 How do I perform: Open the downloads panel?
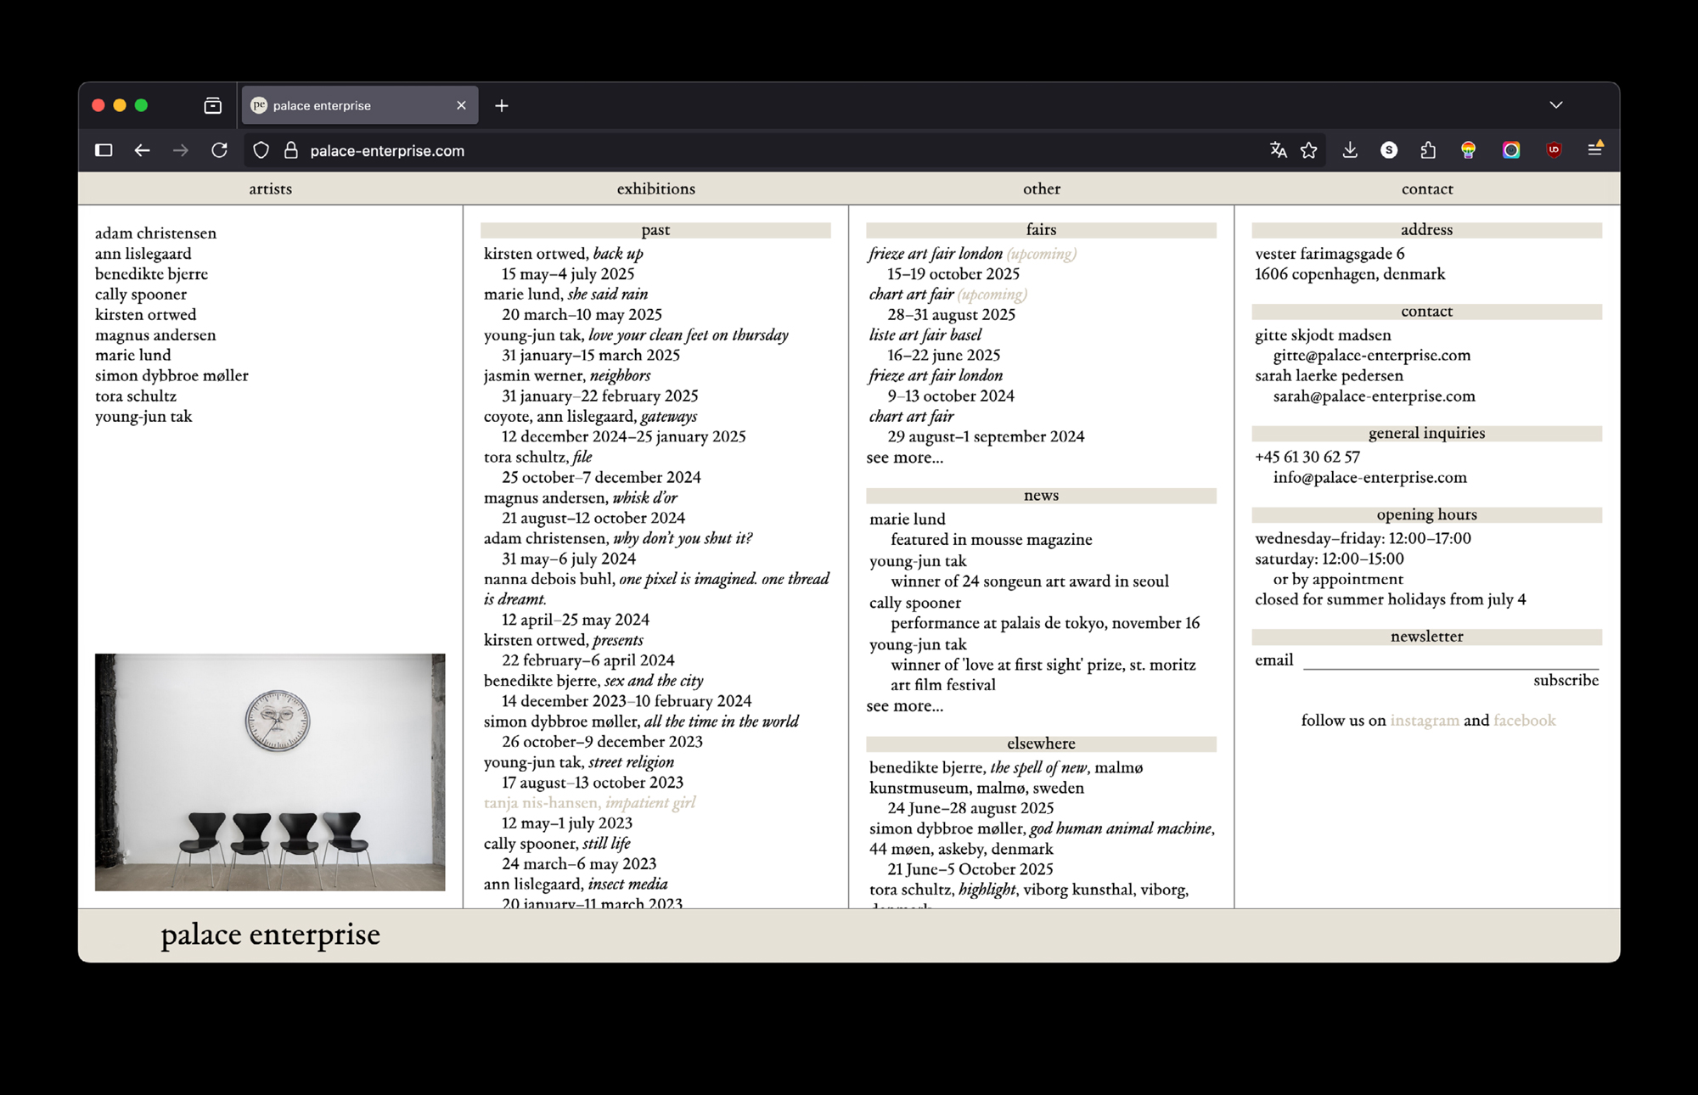click(x=1350, y=150)
